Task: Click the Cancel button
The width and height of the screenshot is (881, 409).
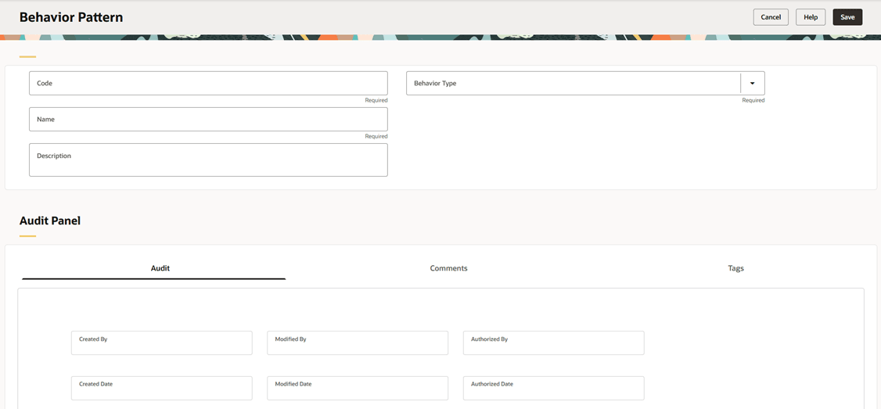Action: pos(771,17)
